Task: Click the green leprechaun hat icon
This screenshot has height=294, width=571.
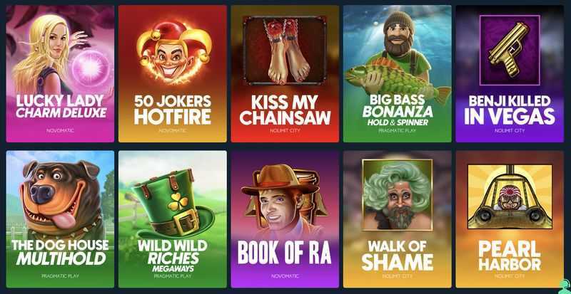Action: [173, 204]
